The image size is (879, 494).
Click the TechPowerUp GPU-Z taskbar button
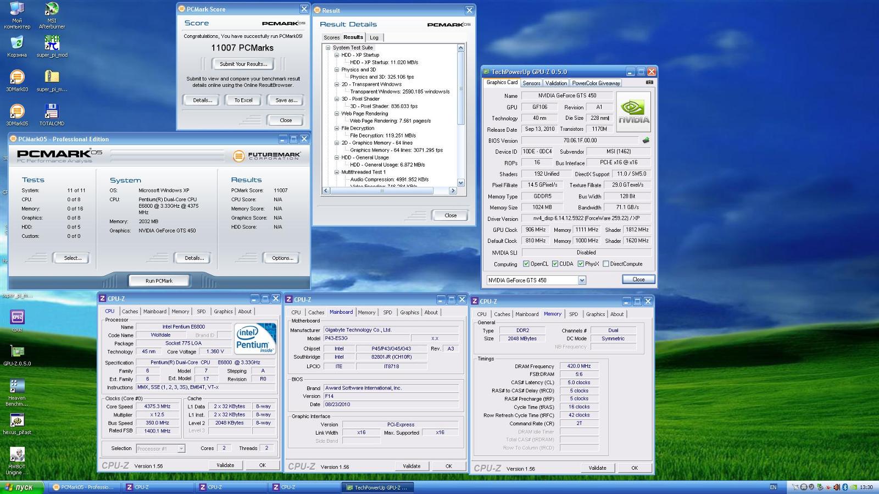[x=377, y=487]
